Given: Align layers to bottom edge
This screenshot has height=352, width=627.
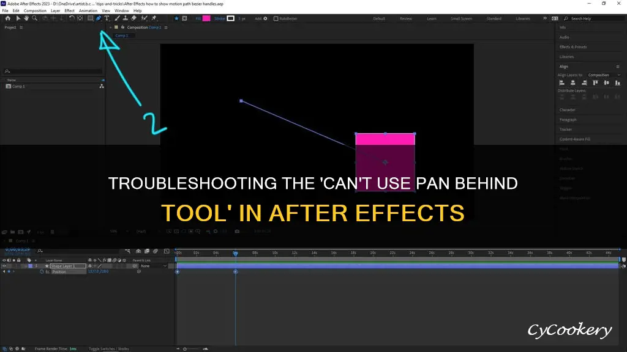Looking at the screenshot, I should click(618, 82).
